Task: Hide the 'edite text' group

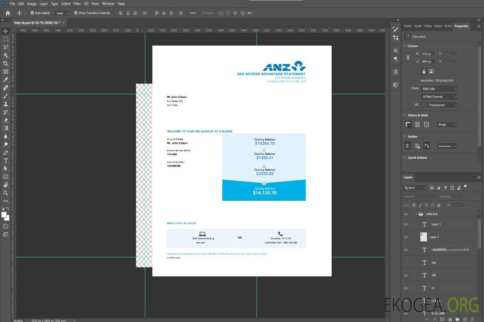Action: point(406,214)
